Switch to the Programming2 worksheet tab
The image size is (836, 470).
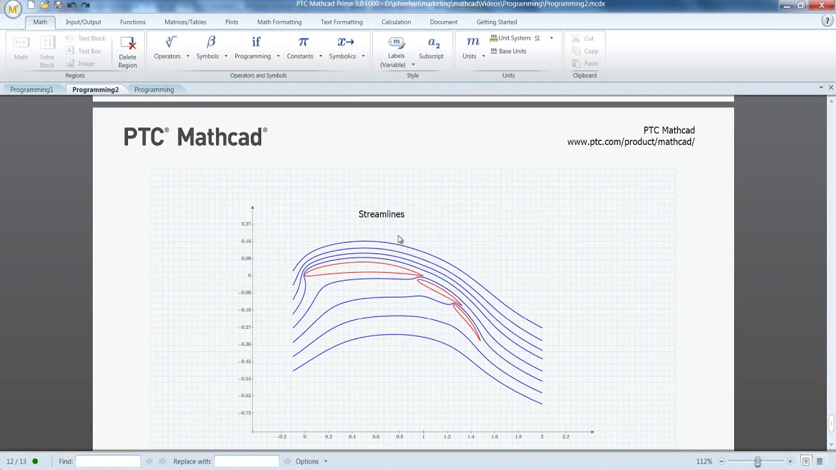pos(95,89)
